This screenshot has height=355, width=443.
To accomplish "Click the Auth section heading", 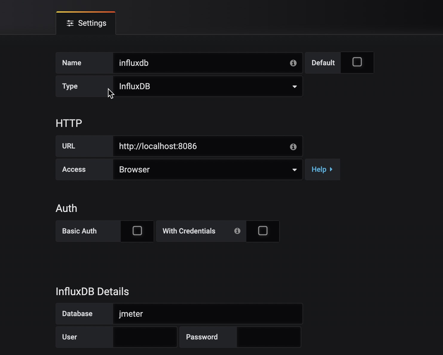I will click(x=66, y=208).
